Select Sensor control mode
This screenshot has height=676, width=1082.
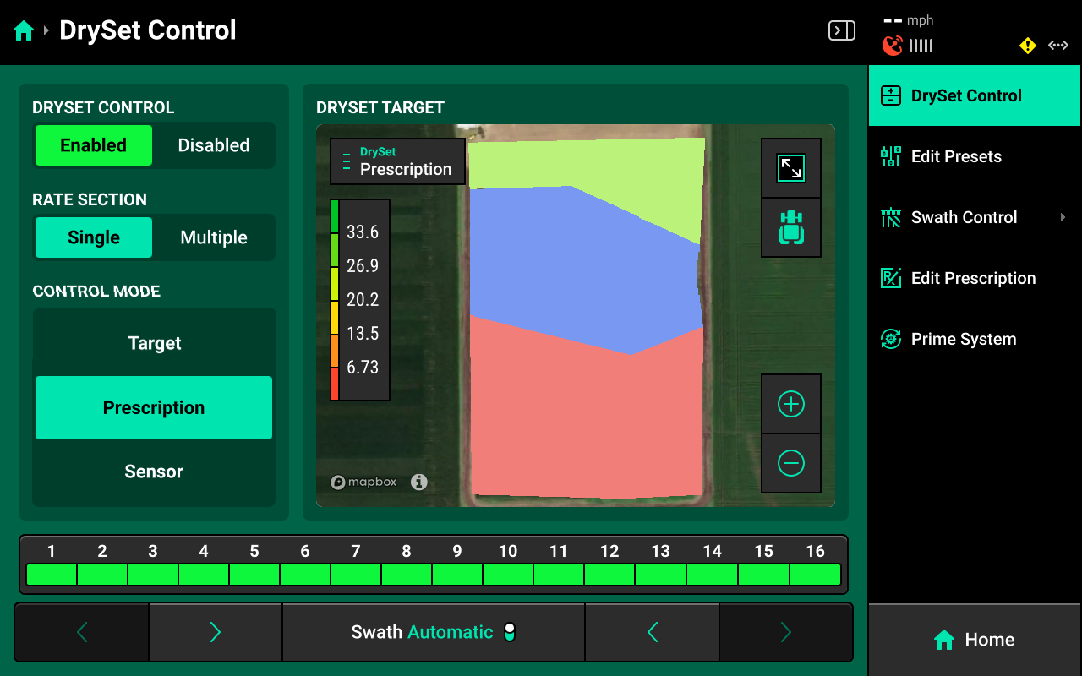pos(154,472)
